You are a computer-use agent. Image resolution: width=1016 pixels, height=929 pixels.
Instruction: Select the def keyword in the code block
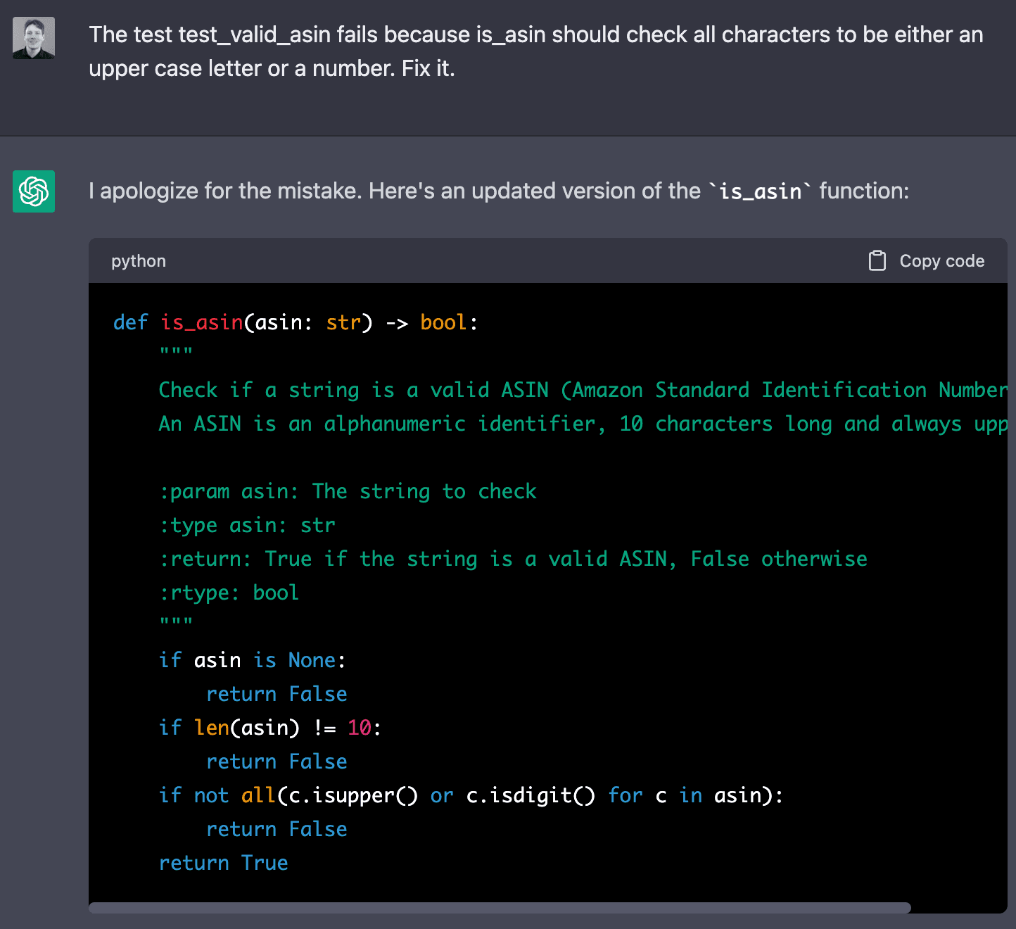coord(130,322)
